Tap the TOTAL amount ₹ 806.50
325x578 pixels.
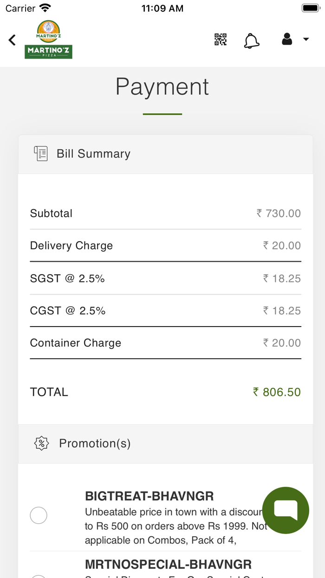[x=277, y=392]
